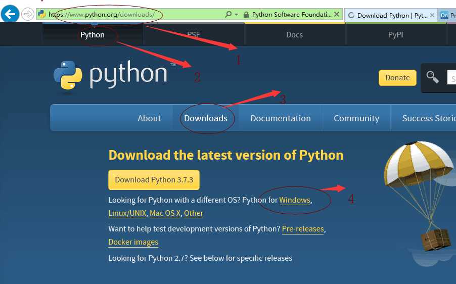The image size is (456, 284).
Task: Click the Python Software Foundation certificate label
Action: coord(292,15)
